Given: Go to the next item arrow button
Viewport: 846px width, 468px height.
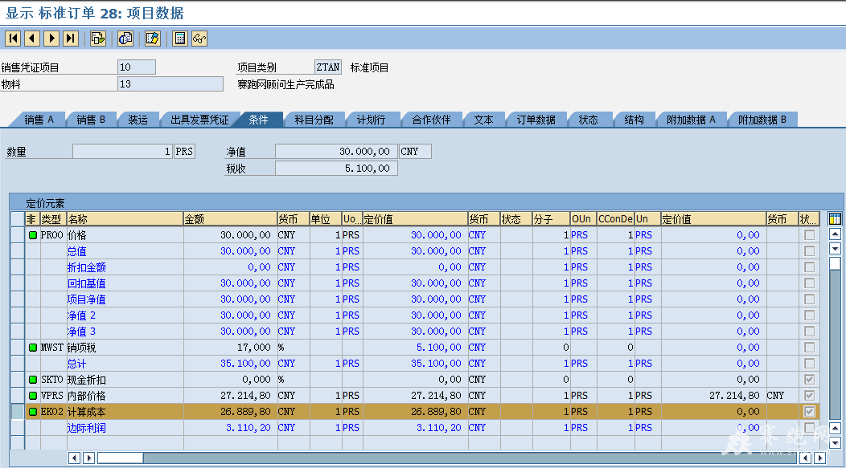Looking at the screenshot, I should [51, 39].
